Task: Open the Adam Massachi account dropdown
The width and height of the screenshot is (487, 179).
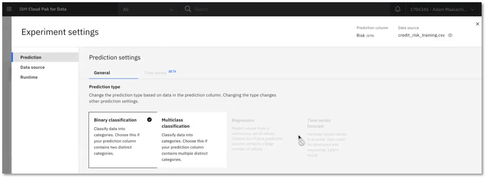Action: 442,10
